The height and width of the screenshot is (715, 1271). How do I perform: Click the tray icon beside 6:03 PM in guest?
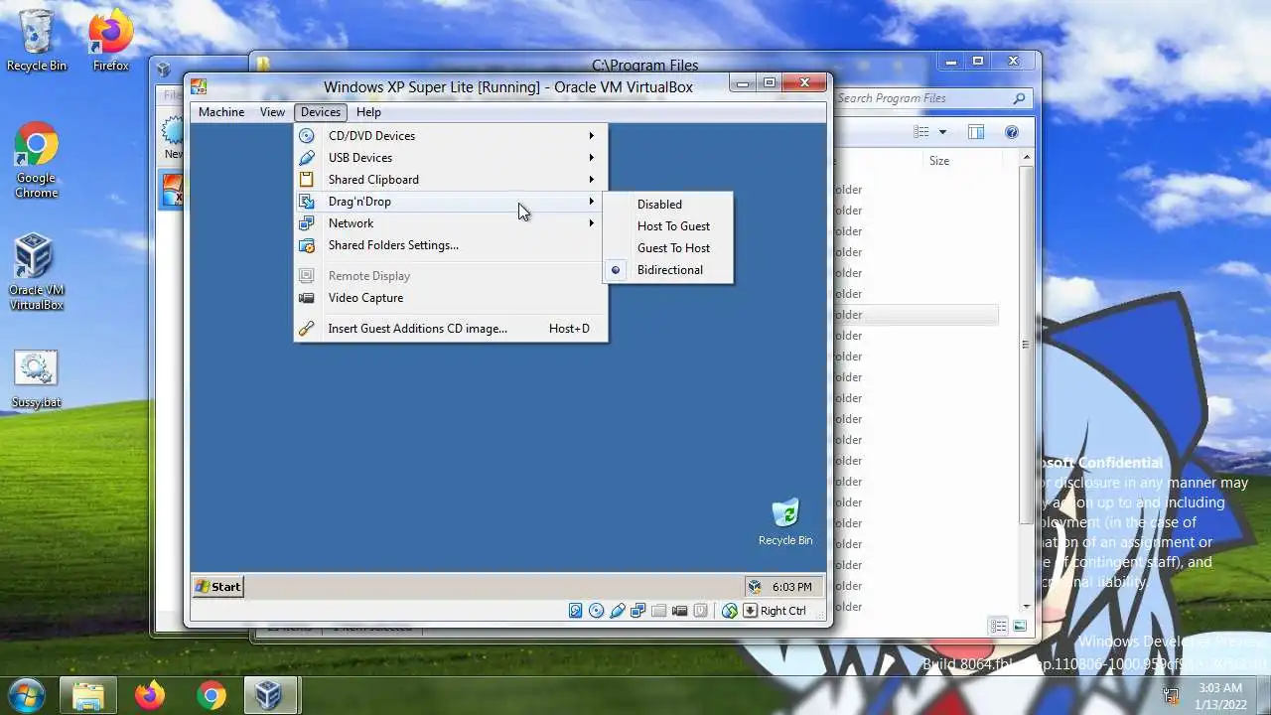click(x=755, y=587)
